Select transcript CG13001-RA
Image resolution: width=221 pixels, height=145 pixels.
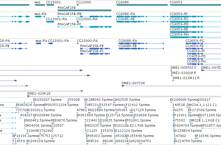(x=56, y=19)
